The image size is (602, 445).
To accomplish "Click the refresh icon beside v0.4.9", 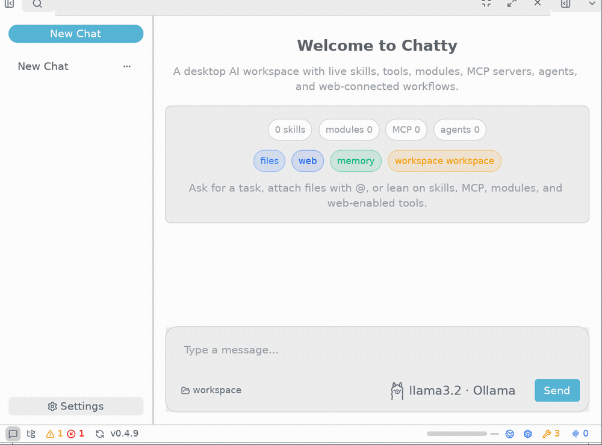I will (100, 434).
